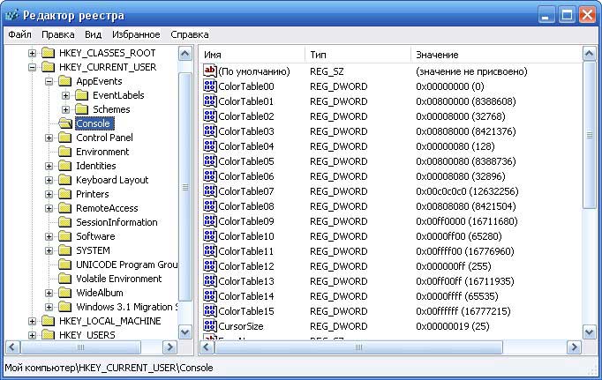The image size is (602, 380).
Task: Click the HKEY_LOCAL_MACHINE folder icon
Action: pyautogui.click(x=49, y=321)
